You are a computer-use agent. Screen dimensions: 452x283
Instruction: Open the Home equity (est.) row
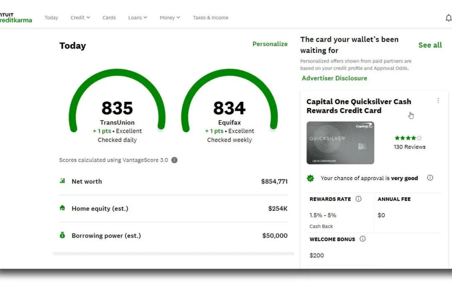point(173,208)
